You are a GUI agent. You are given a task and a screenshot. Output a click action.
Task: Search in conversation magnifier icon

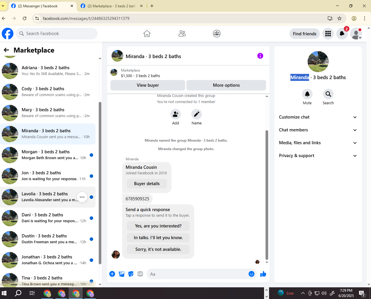(x=328, y=94)
